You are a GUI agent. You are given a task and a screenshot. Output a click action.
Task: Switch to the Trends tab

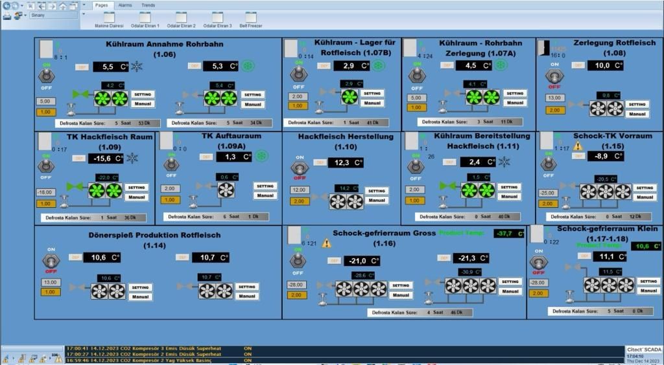click(148, 5)
